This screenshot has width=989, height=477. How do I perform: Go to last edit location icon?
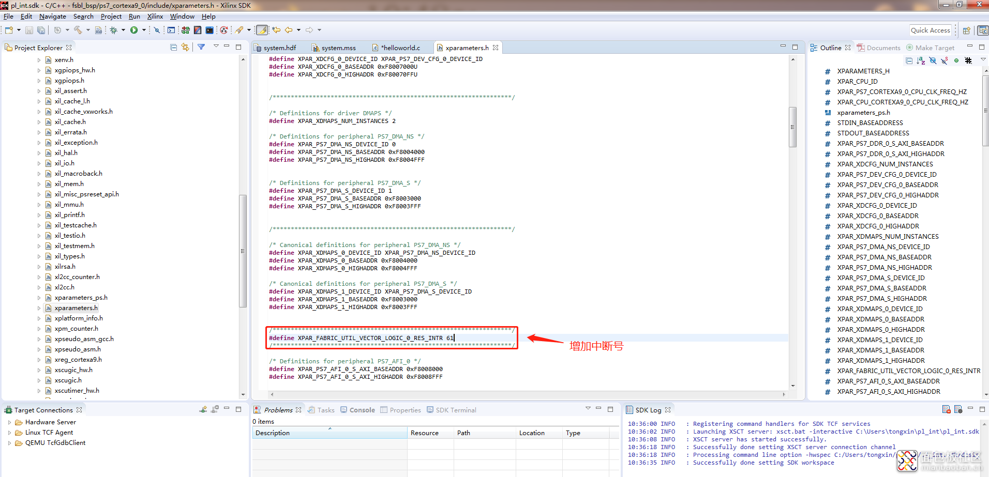coord(277,30)
